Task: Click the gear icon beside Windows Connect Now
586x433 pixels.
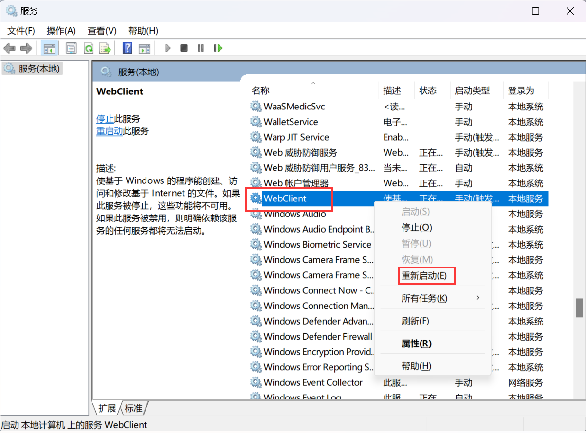Action: [256, 290]
